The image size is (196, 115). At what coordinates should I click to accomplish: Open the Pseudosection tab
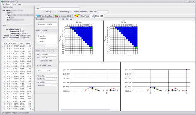tap(44, 16)
